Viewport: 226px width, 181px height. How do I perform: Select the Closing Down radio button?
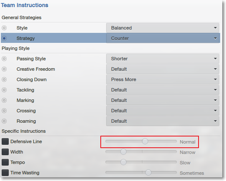[4, 79]
